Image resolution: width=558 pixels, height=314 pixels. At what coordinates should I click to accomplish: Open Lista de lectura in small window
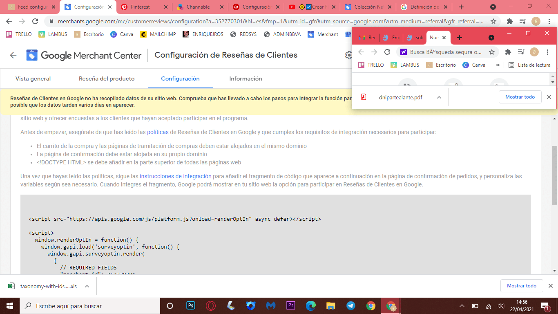pos(529,65)
